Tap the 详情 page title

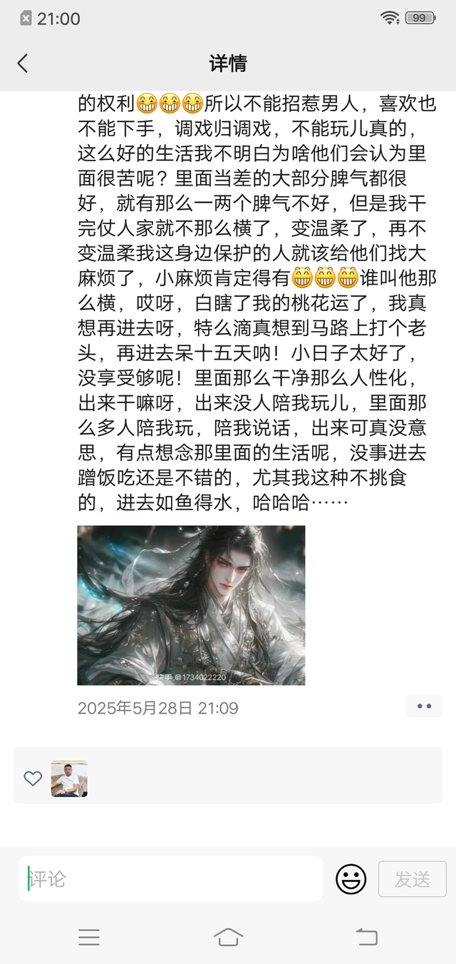[228, 64]
